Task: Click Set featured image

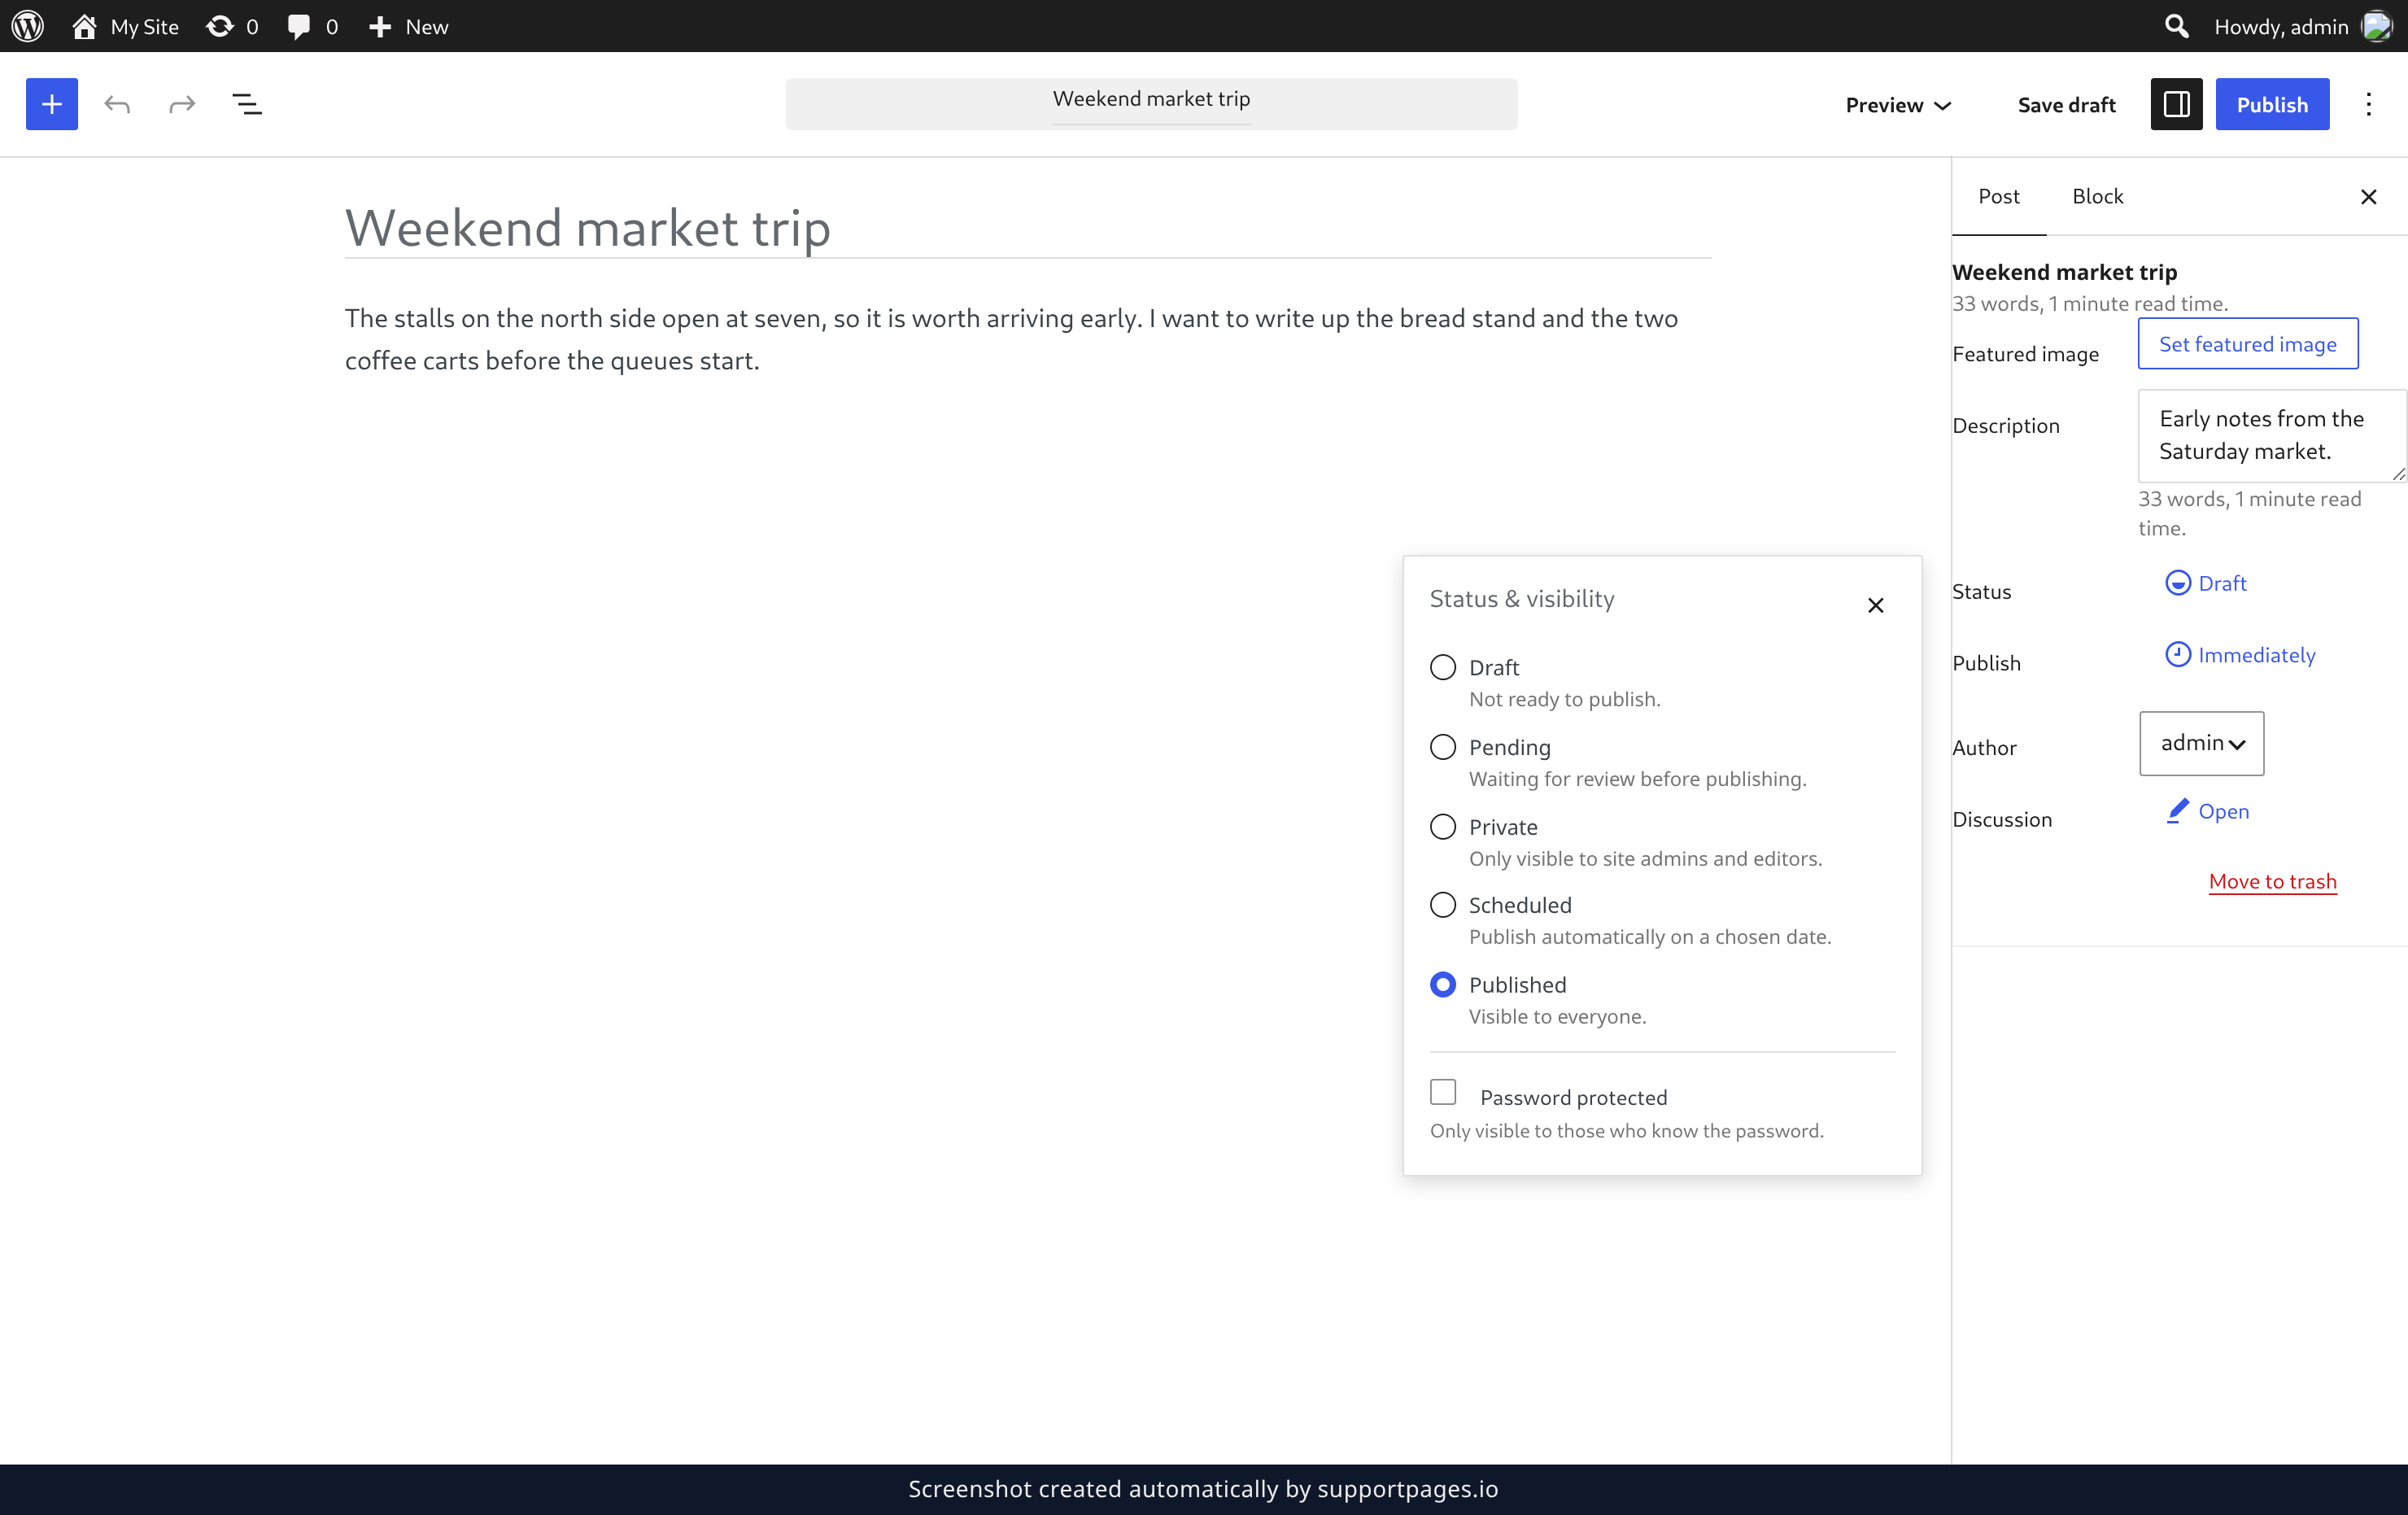Action: pos(2247,344)
